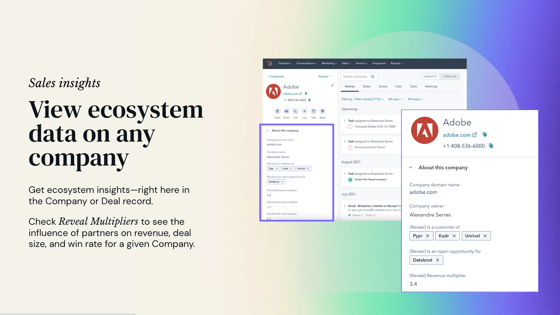Screen dimensions: 560x315
Task: Click the Expand all button
Action: (x=430, y=76)
